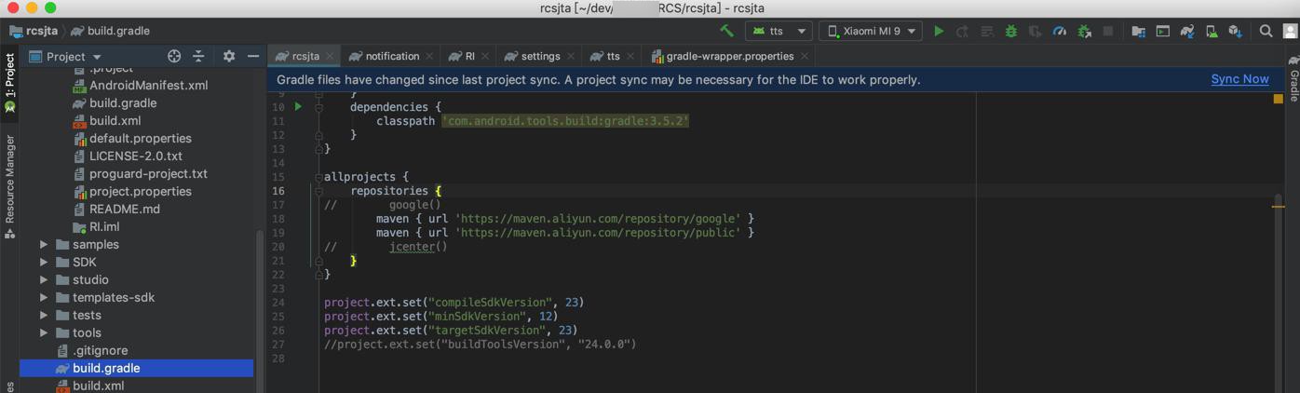1300x393 pixels.
Task: Click the Sync Now link
Action: point(1239,79)
